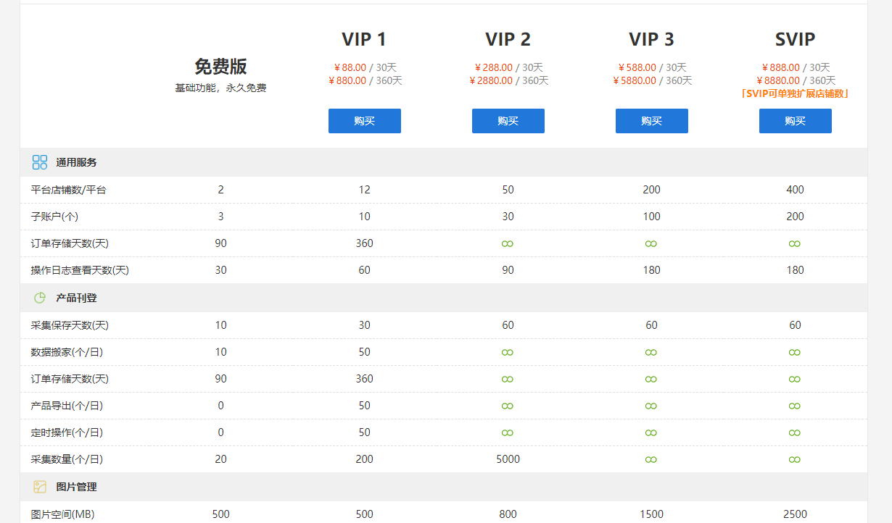Buy the VIP 3 plan

[651, 121]
